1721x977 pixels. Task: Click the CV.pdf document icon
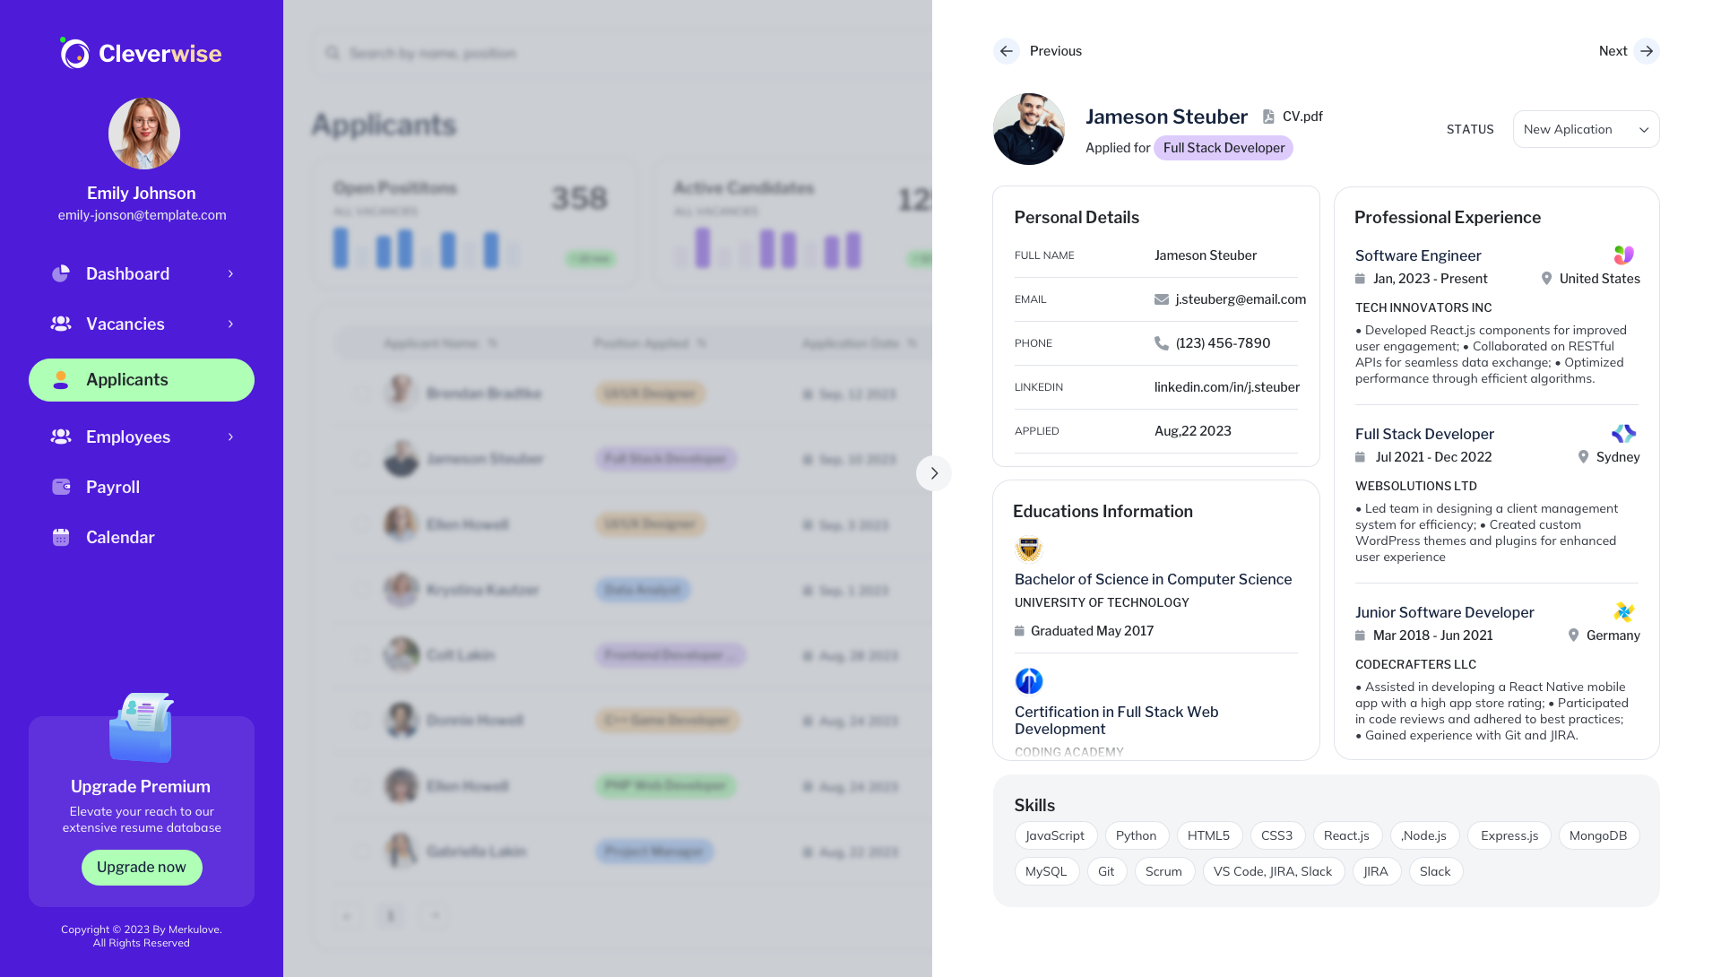pos(1267,116)
